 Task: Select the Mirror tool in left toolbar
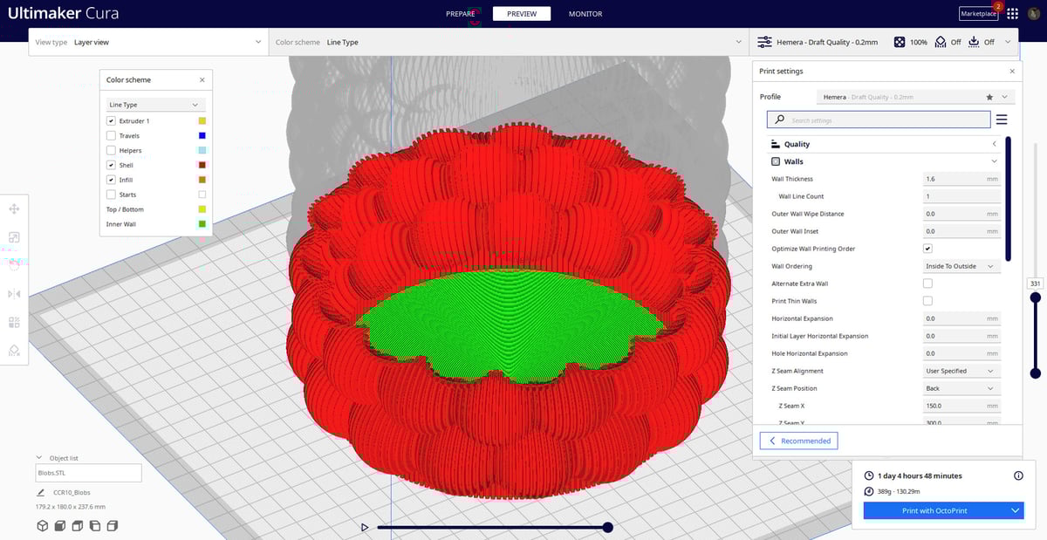14,294
